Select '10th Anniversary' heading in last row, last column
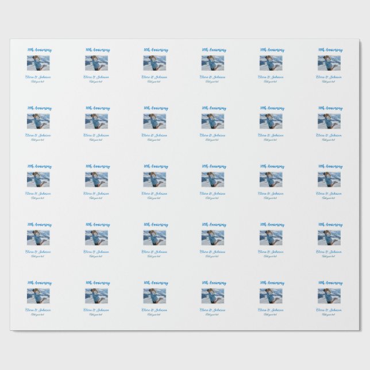The width and height of the screenshot is (370, 370). pos(329,283)
